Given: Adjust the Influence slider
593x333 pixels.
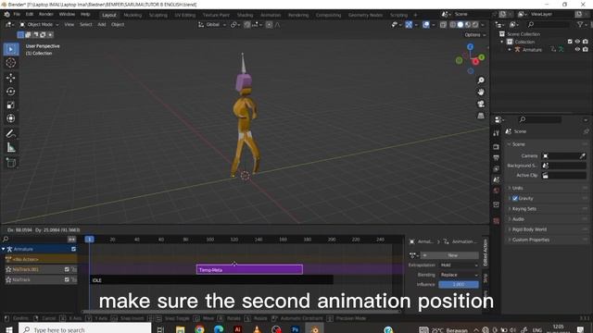Looking at the screenshot, I should [459, 284].
